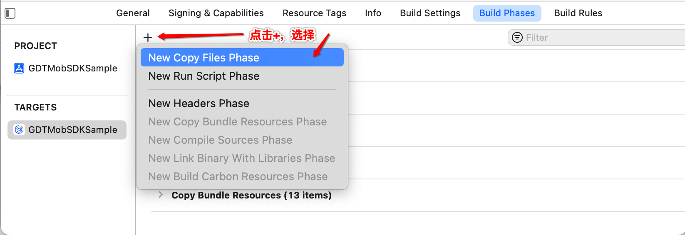
Task: Open the Build Settings tab
Action: [430, 13]
